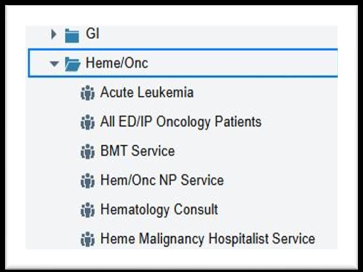This screenshot has height=272, width=363.
Task: Click the Hematology Consult group icon
Action: 88,210
